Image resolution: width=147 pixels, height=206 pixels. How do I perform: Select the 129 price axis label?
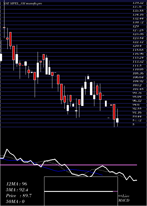click(136, 26)
